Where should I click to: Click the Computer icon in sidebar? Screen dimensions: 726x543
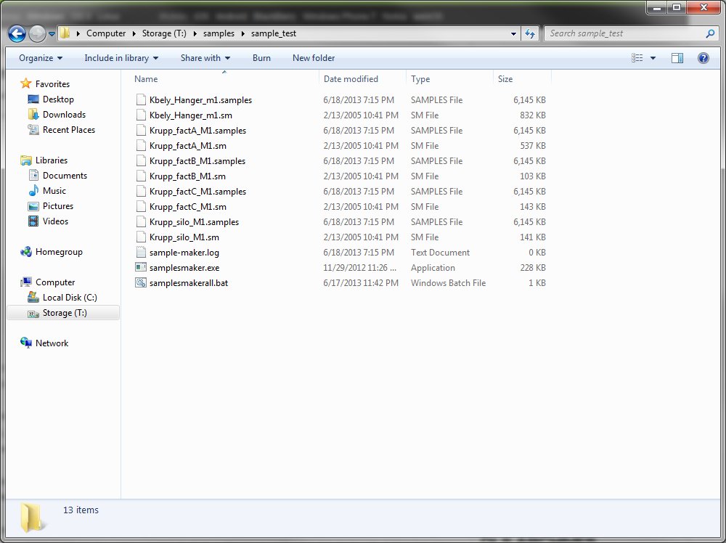click(x=26, y=282)
